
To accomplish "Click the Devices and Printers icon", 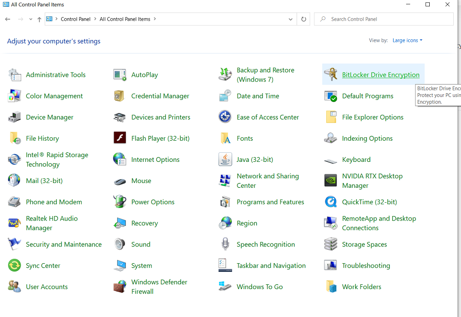I will click(x=120, y=118).
